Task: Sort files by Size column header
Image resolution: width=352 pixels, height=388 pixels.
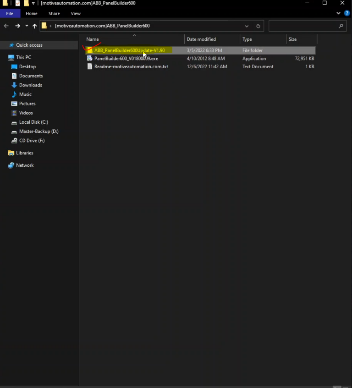Action: (x=292, y=39)
